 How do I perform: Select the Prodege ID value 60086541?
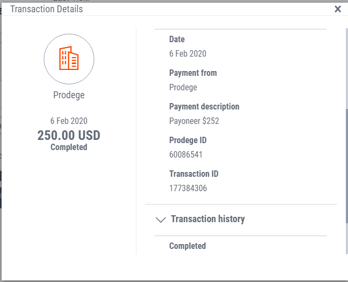[x=186, y=154]
